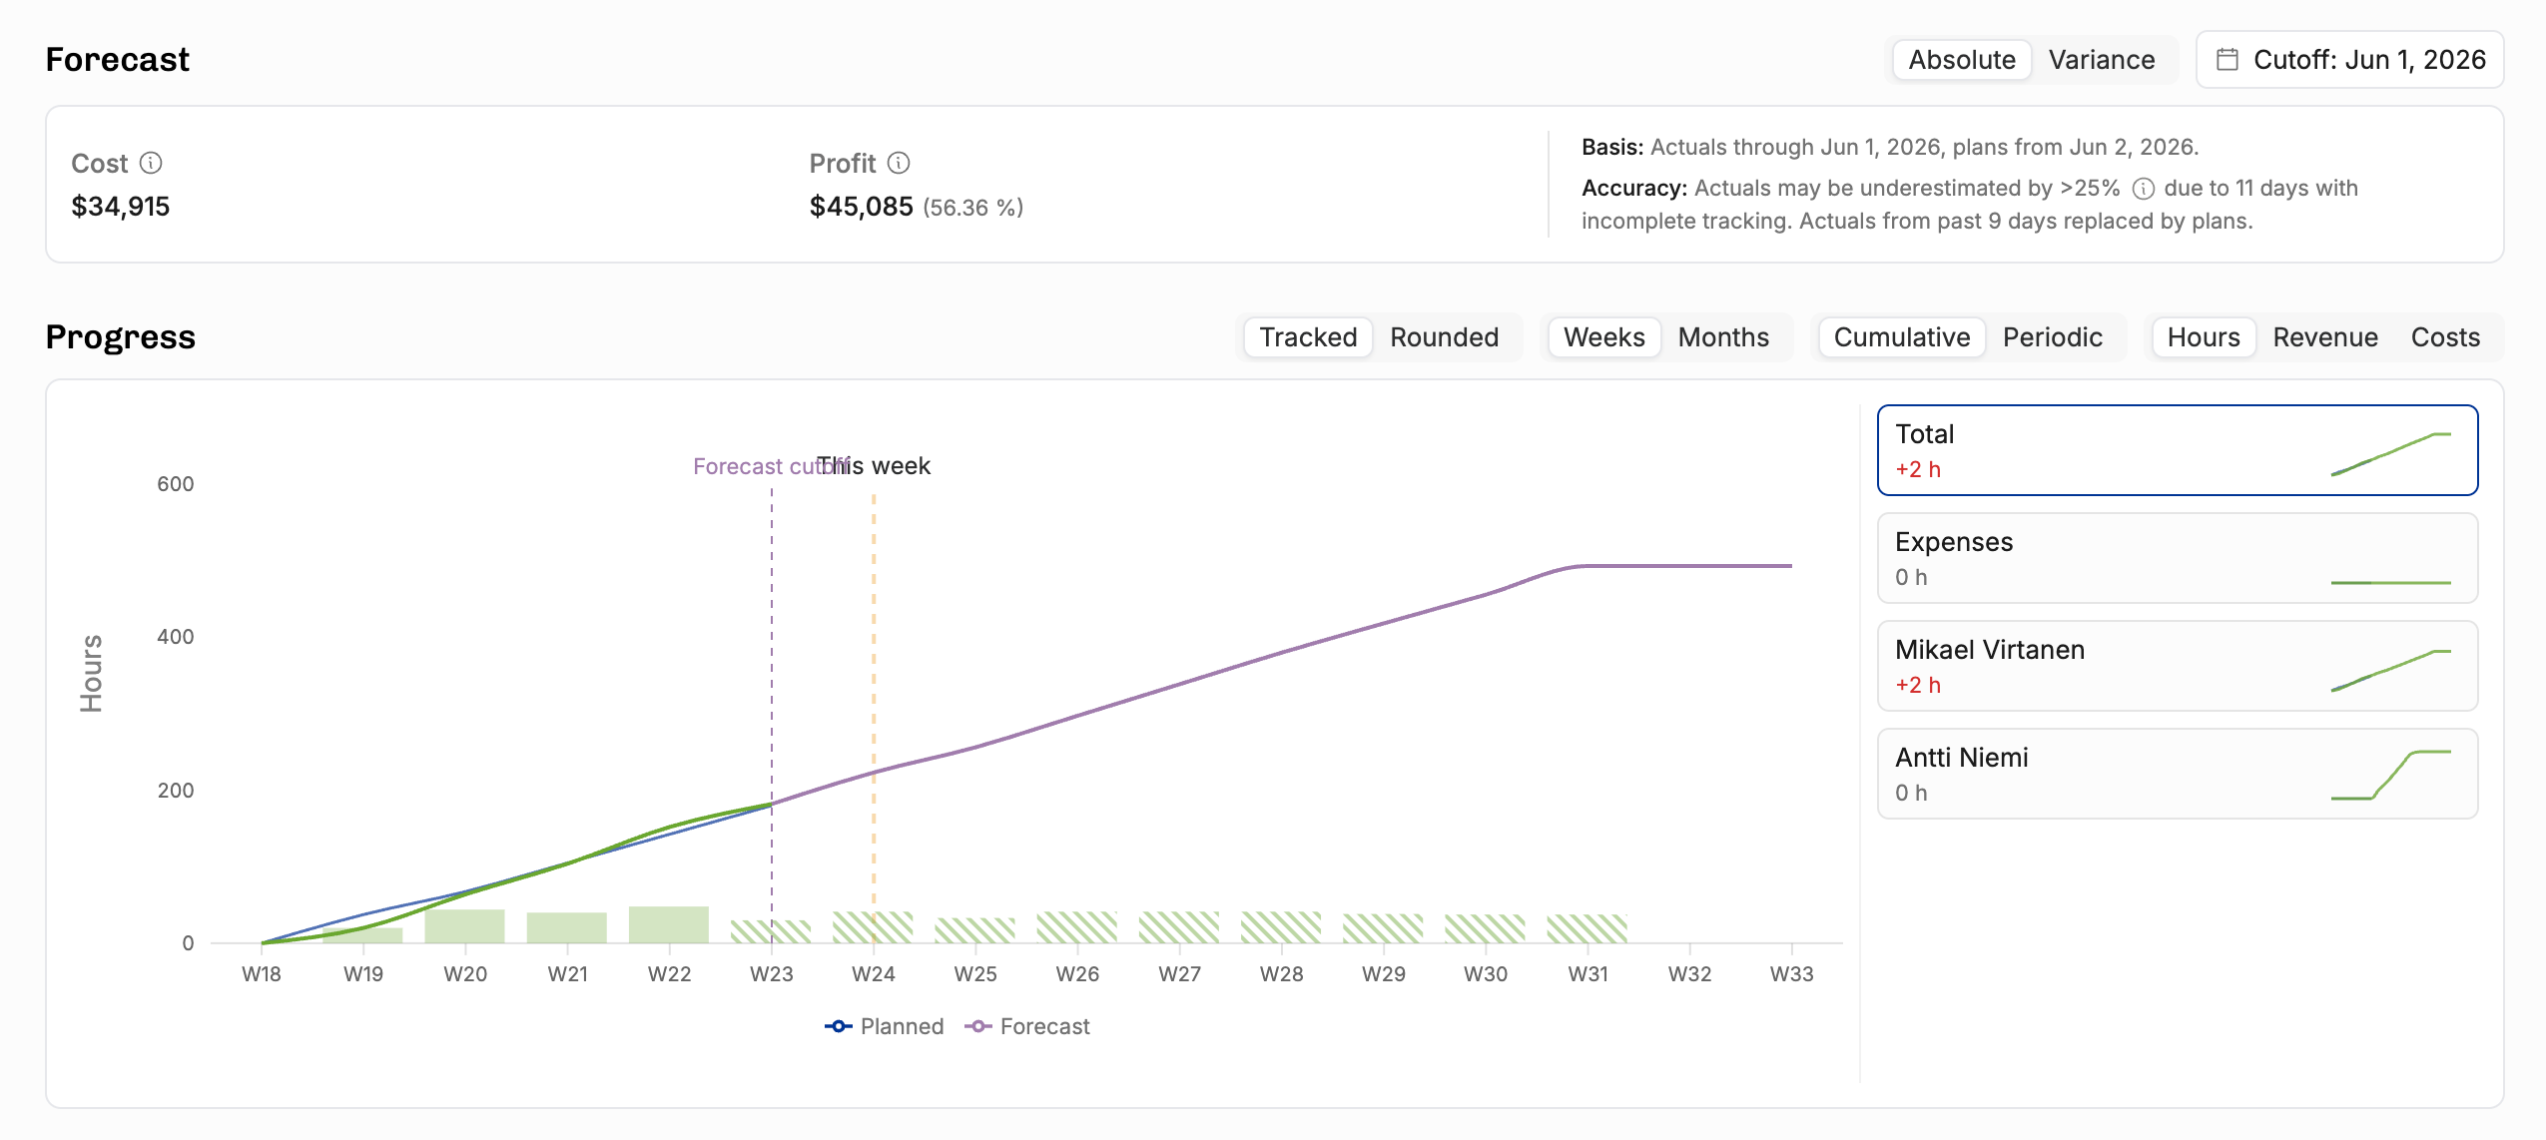This screenshot has width=2546, height=1140.
Task: Select the Months time scale
Action: coord(1723,337)
